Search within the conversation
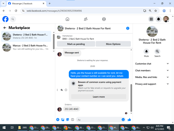This screenshot has height=131, width=174. [157, 51]
